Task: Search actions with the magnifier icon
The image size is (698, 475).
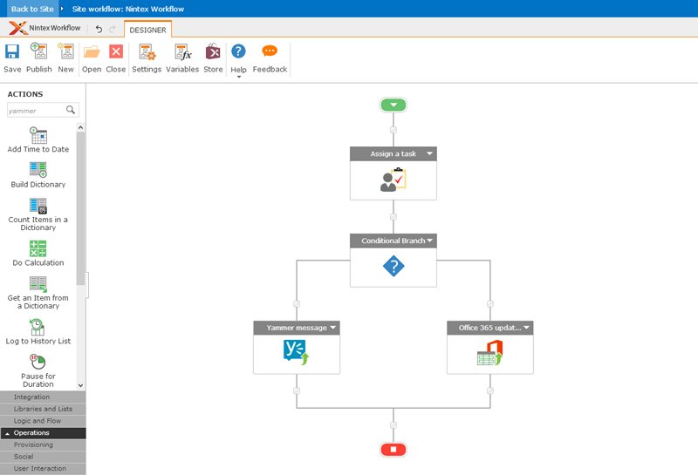Action: click(x=71, y=110)
